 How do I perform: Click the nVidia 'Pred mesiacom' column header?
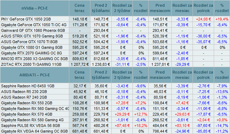pyautogui.click(x=160, y=8)
